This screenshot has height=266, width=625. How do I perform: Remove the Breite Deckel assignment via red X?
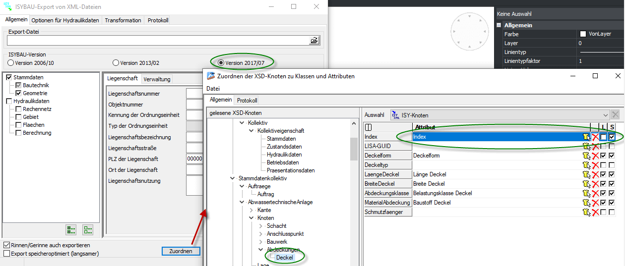(595, 184)
